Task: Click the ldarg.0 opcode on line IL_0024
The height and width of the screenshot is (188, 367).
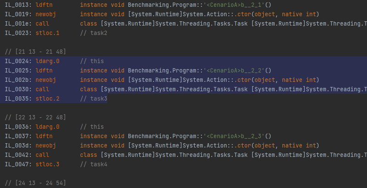Action: (x=49, y=61)
